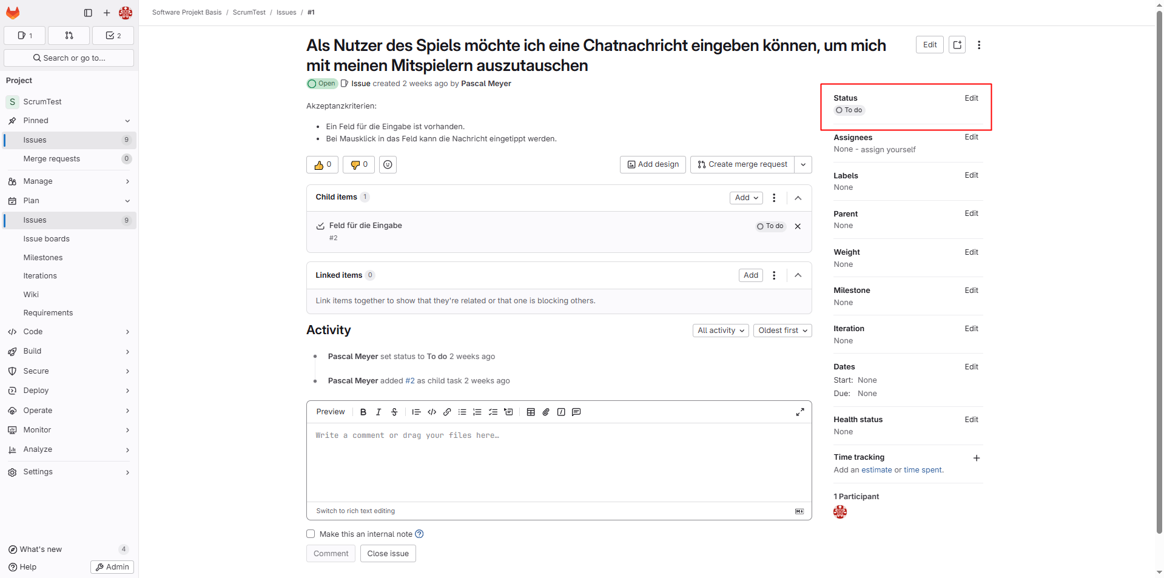The image size is (1164, 578).
Task: Click the thumbs up reaction button
Action: [x=323, y=165]
